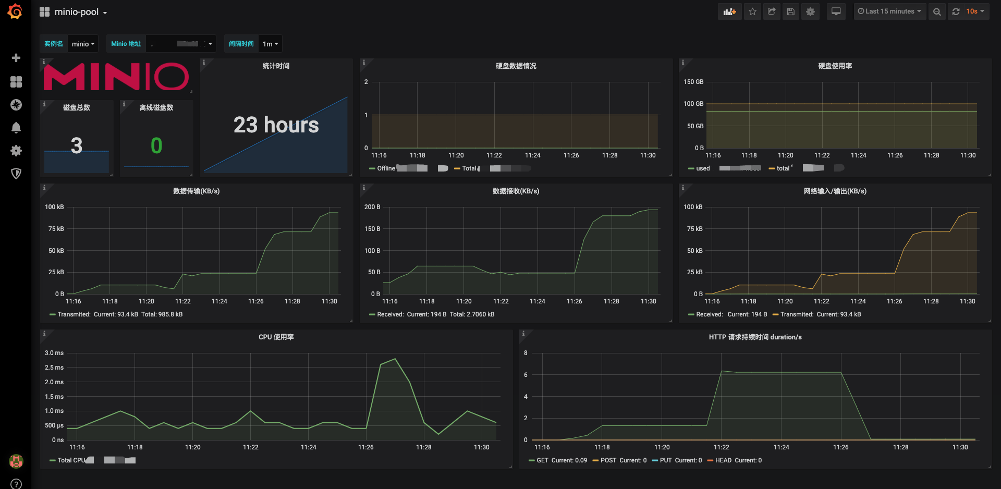The width and height of the screenshot is (1001, 489).
Task: Open the 磁盘总数 panel title menu
Action: pos(77,107)
